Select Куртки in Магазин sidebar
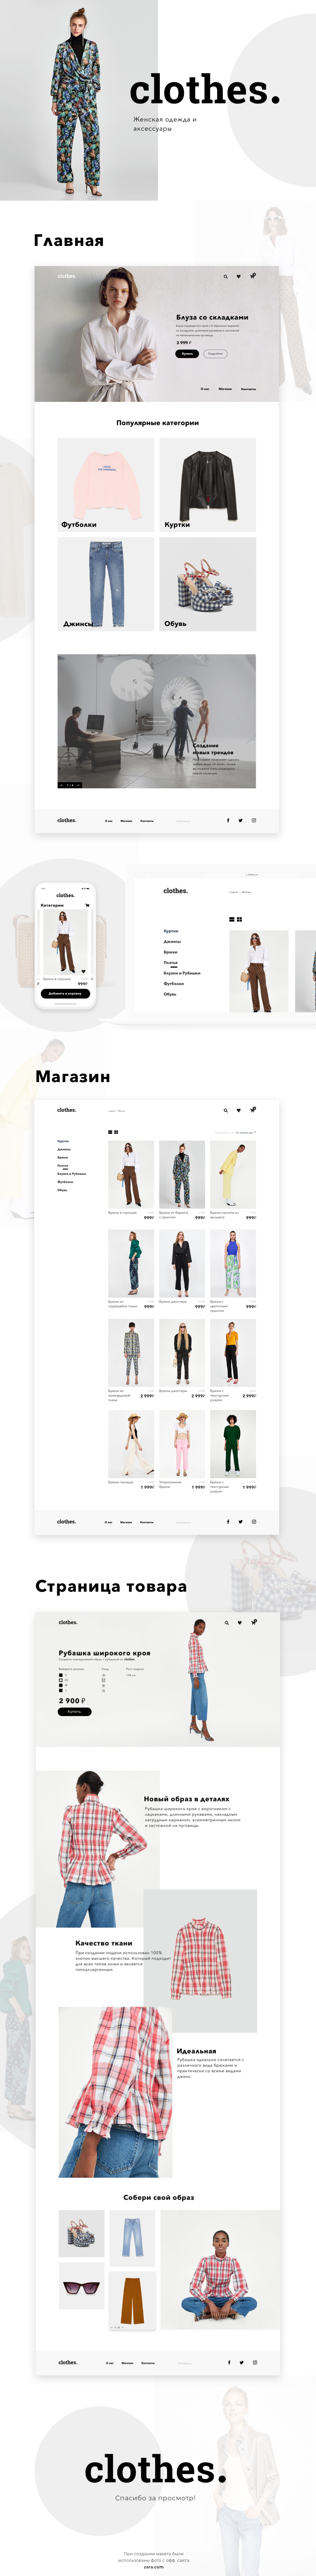This screenshot has width=316, height=2576. pos(63,1141)
